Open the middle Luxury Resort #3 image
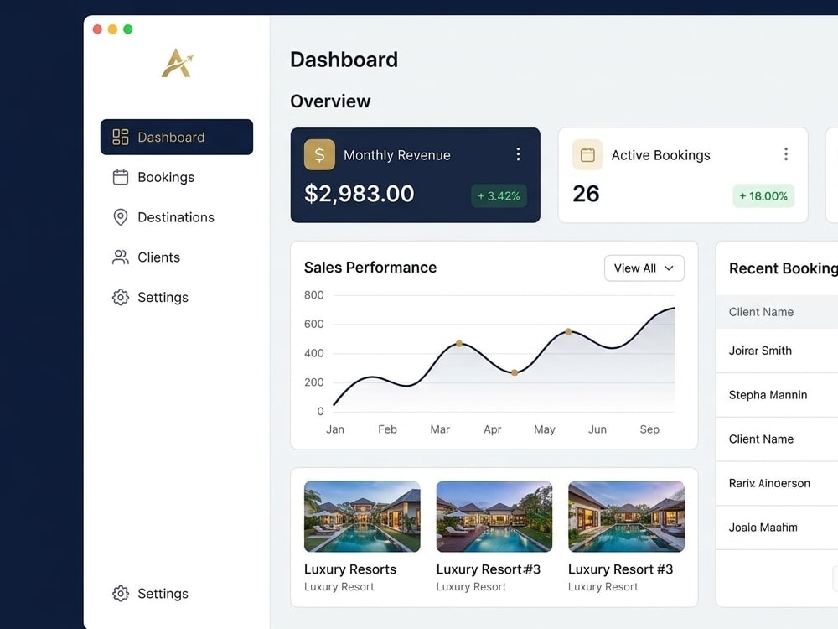838x629 pixels. (x=494, y=516)
